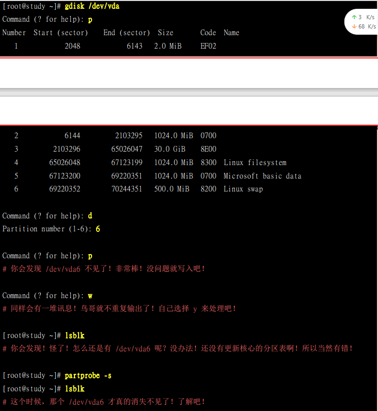378x411 pixels.
Task: Click the yellow '6' partition number input
Action: coord(98,229)
